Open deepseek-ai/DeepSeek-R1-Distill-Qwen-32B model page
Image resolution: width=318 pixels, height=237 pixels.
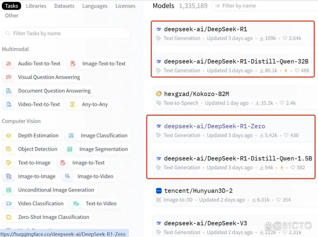tap(236, 62)
